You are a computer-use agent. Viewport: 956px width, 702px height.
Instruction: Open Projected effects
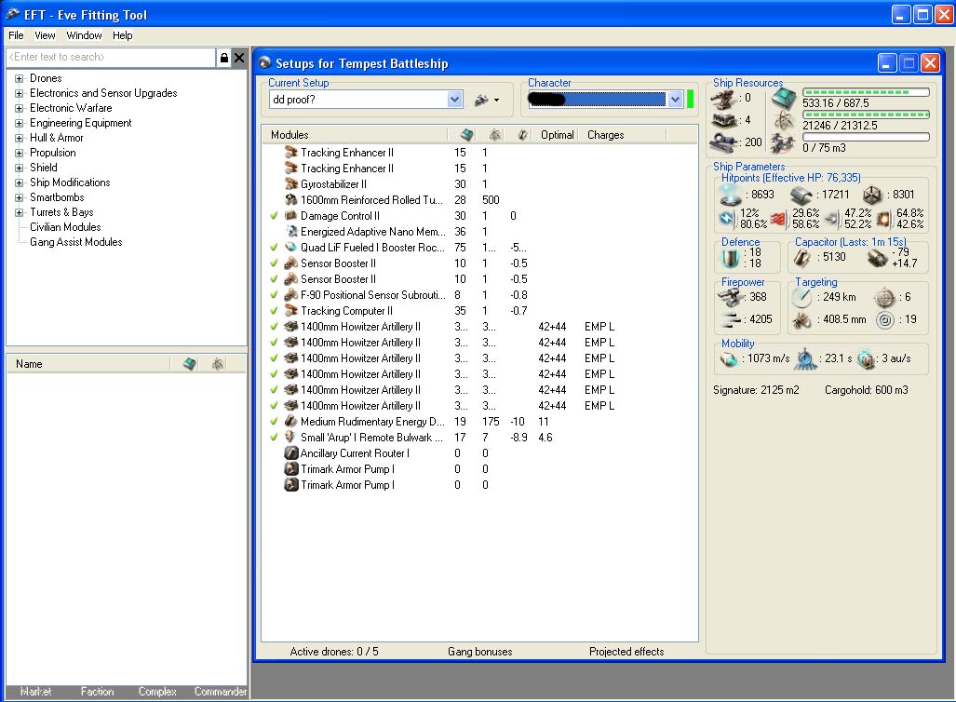[x=626, y=652]
